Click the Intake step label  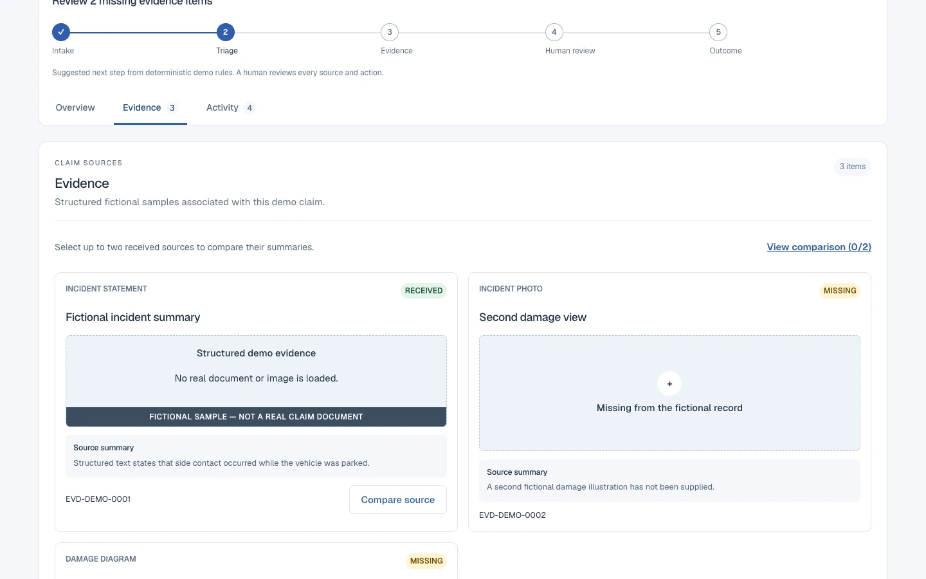pos(63,51)
